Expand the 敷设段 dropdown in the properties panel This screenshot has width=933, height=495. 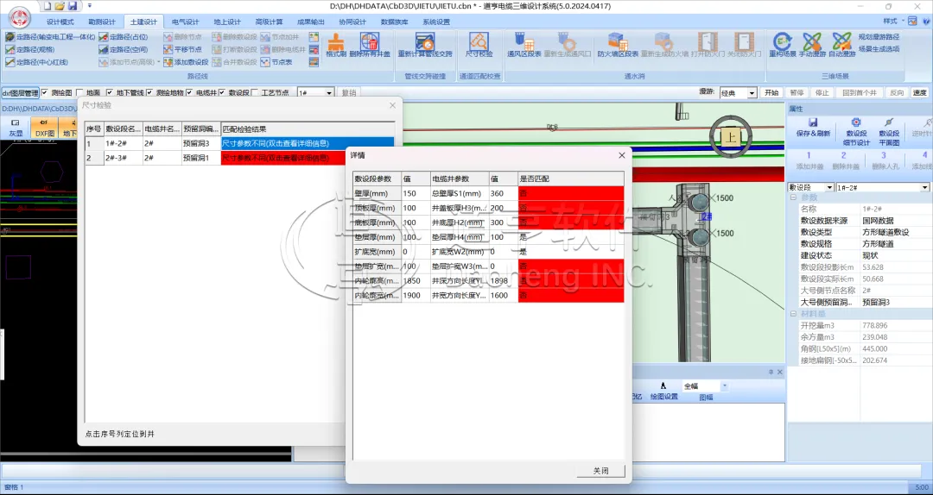[x=809, y=187]
